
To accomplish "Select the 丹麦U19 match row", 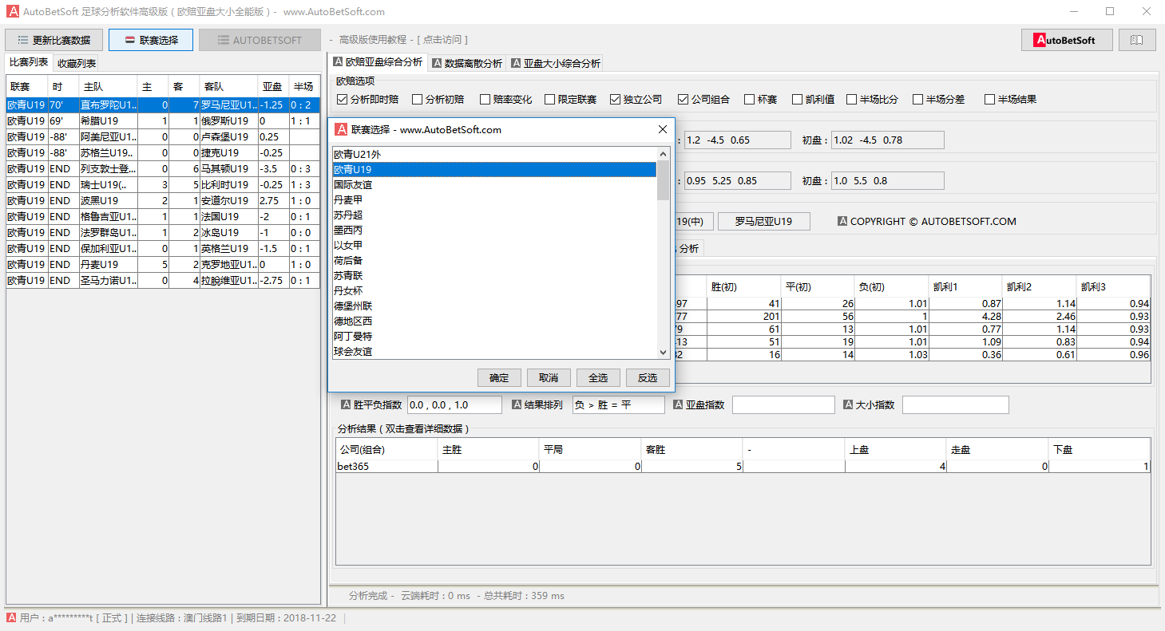I will point(163,264).
